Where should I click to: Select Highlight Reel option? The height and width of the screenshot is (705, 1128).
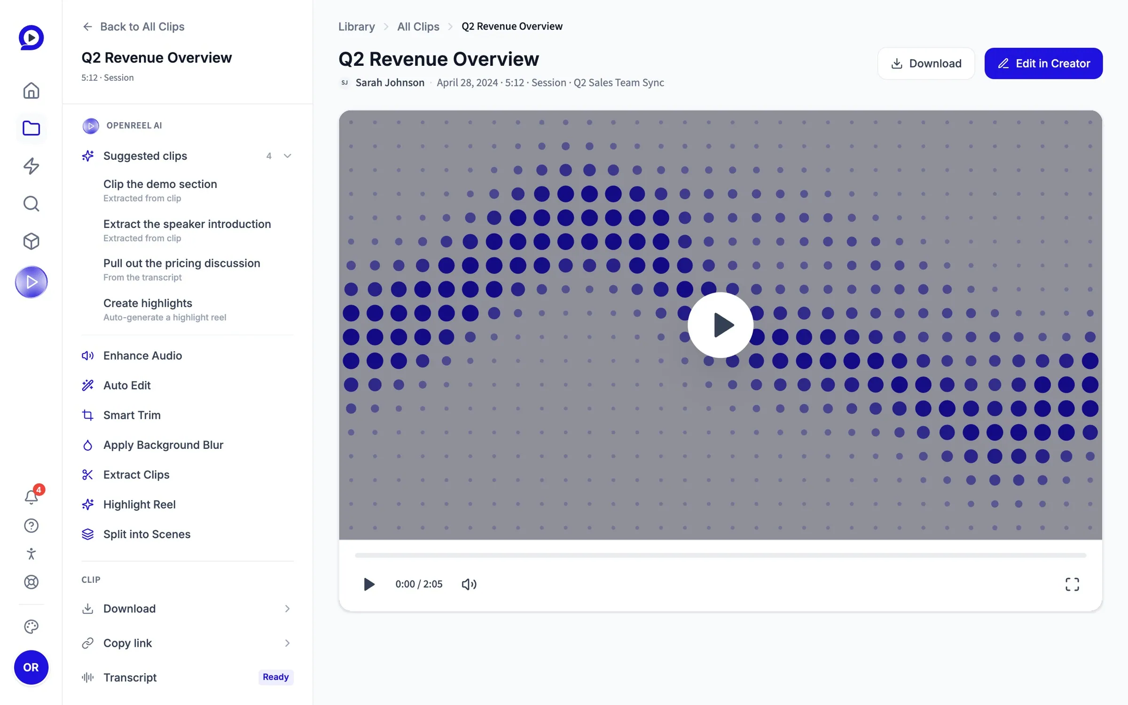point(187,504)
